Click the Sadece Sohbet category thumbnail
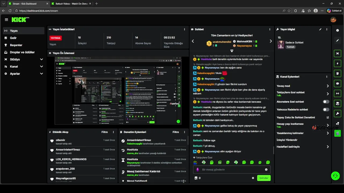The height and width of the screenshot is (193, 344). 281,45
